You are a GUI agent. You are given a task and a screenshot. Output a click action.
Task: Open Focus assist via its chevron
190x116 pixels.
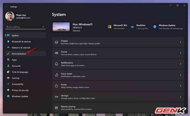click(x=180, y=75)
